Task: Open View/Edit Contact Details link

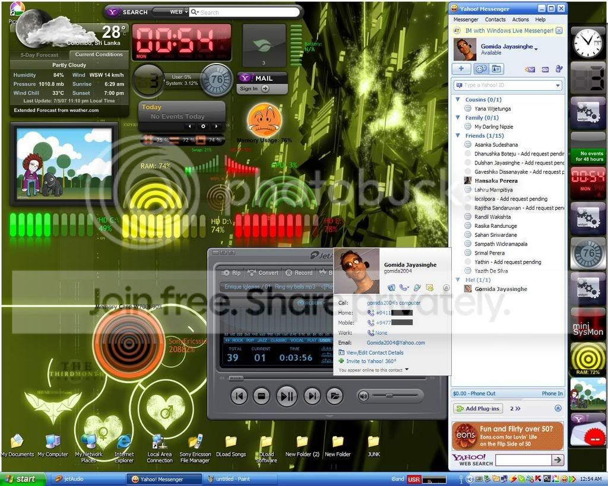Action: click(x=375, y=352)
